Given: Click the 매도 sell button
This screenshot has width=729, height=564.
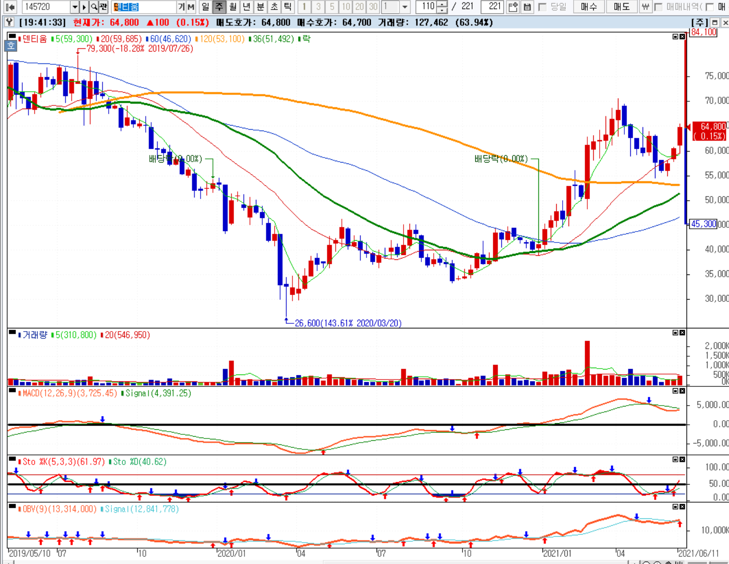Looking at the screenshot, I should click(x=622, y=7).
